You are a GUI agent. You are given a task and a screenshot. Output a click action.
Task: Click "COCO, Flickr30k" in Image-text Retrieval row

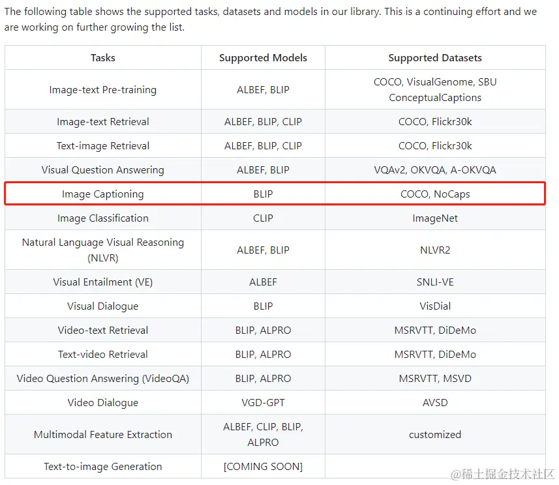tap(435, 121)
